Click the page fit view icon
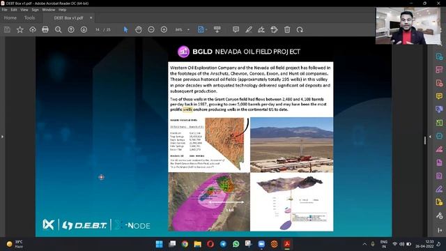Image resolution: width=446 pixels, height=251 pixels. (x=201, y=29)
